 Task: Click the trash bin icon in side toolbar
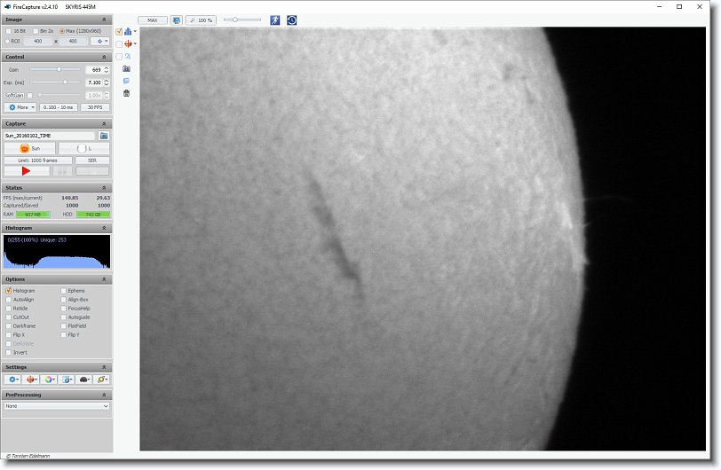pos(126,93)
